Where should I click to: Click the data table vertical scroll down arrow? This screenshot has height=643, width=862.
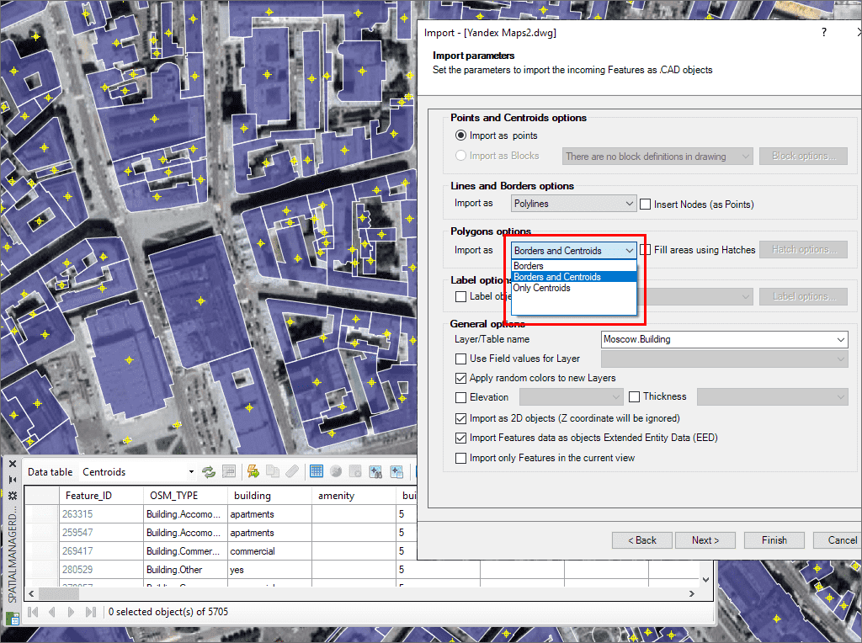[706, 580]
